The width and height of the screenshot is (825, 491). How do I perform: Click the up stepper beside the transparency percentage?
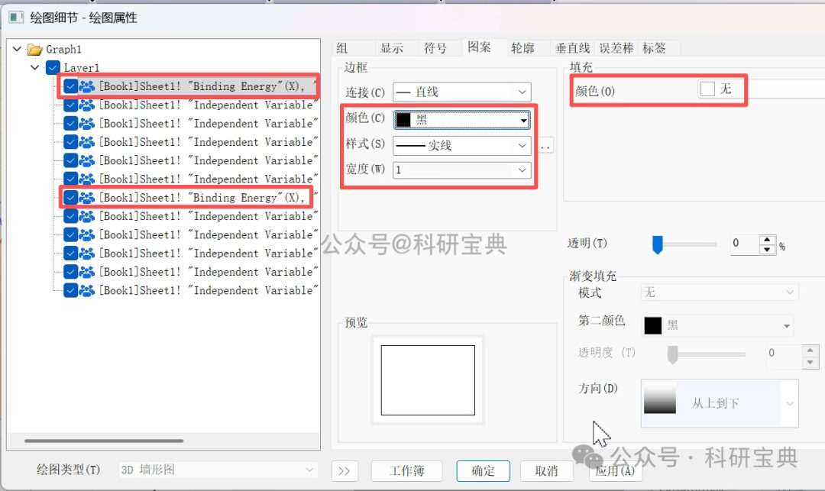coord(765,239)
